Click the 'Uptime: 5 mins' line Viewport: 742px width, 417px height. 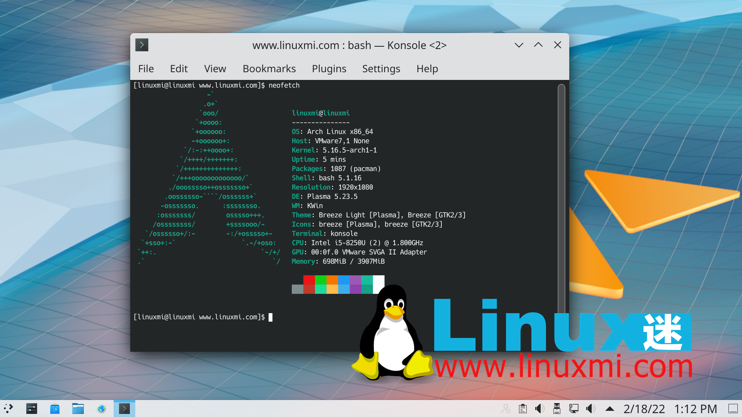pyautogui.click(x=319, y=159)
